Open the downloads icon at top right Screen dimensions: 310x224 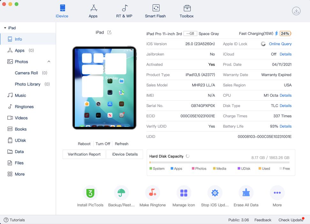click(296, 11)
